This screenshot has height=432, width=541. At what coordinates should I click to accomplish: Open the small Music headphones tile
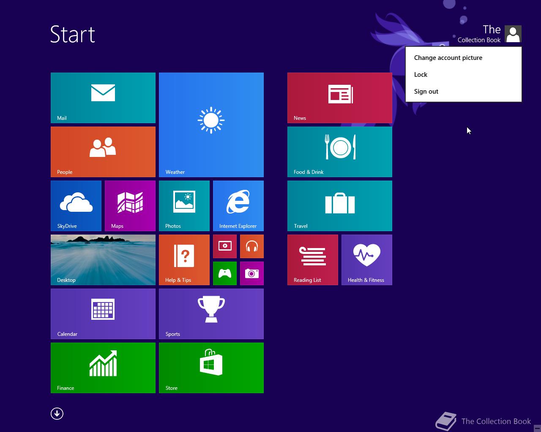click(x=252, y=246)
